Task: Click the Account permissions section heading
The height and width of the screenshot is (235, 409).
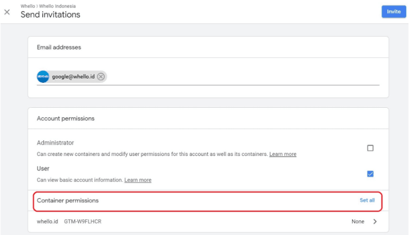Action: pyautogui.click(x=66, y=118)
